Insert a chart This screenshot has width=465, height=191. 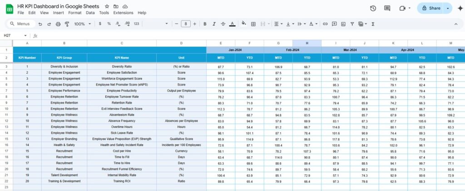tap(343, 24)
